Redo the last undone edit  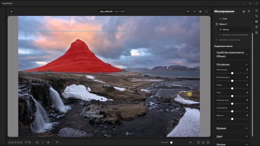(x=194, y=12)
